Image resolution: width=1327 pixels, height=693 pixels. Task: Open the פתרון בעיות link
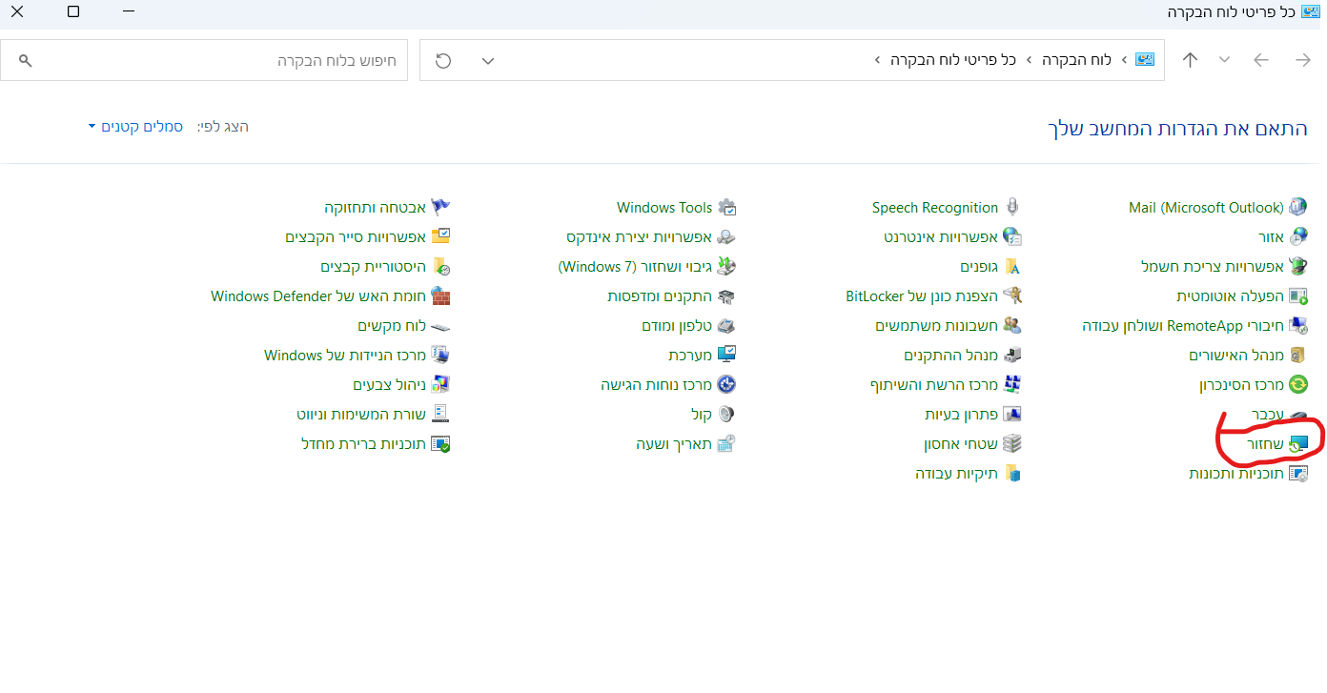(x=961, y=415)
